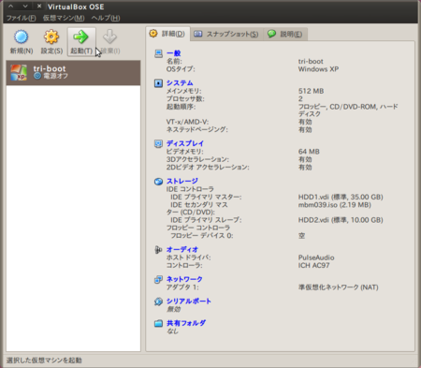Switch to the 詳細(D) tab
Screen dimensions: 421x368
click(x=167, y=34)
